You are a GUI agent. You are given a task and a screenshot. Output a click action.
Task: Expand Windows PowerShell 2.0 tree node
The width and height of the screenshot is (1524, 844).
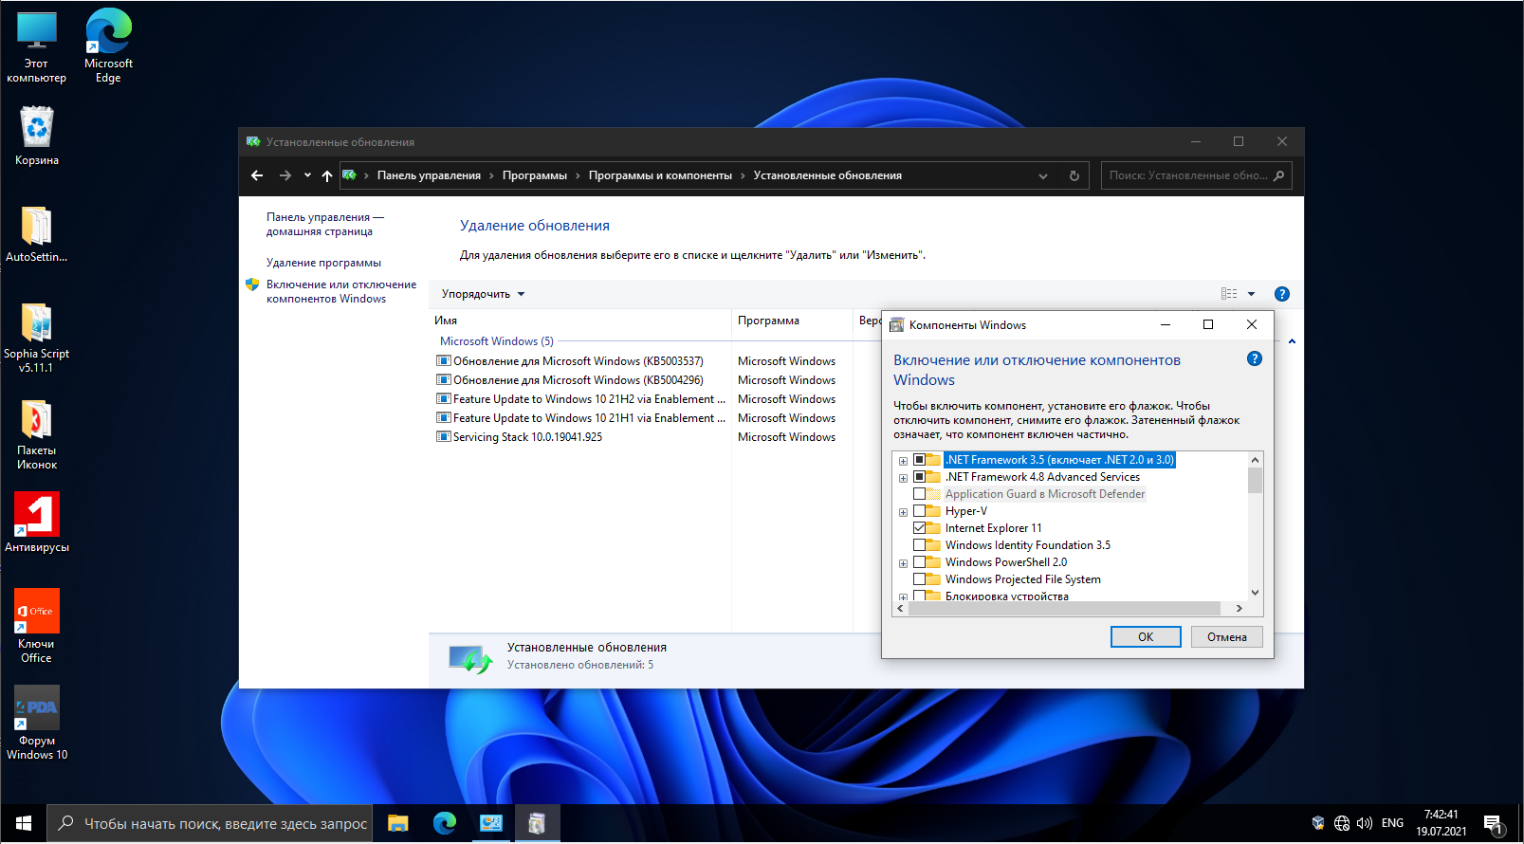[x=903, y=563]
